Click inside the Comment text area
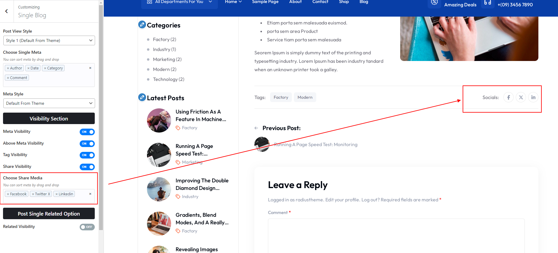 coord(396,236)
